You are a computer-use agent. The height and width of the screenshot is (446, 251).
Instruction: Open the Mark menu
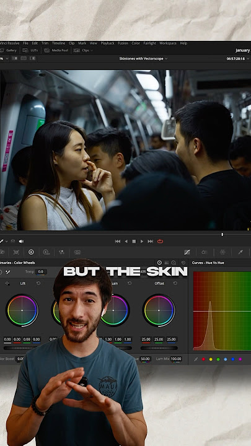click(82, 43)
